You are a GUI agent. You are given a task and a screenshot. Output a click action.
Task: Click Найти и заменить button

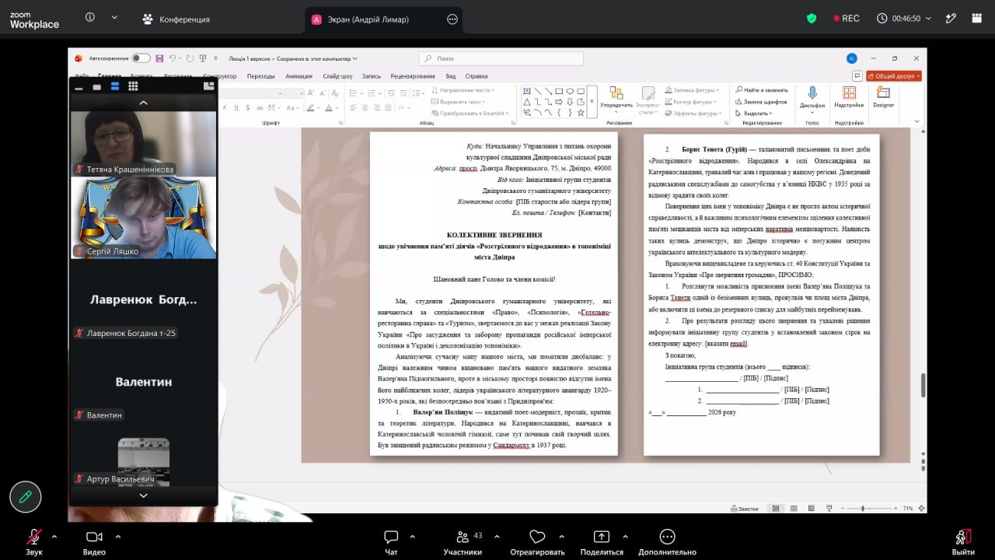pos(762,89)
